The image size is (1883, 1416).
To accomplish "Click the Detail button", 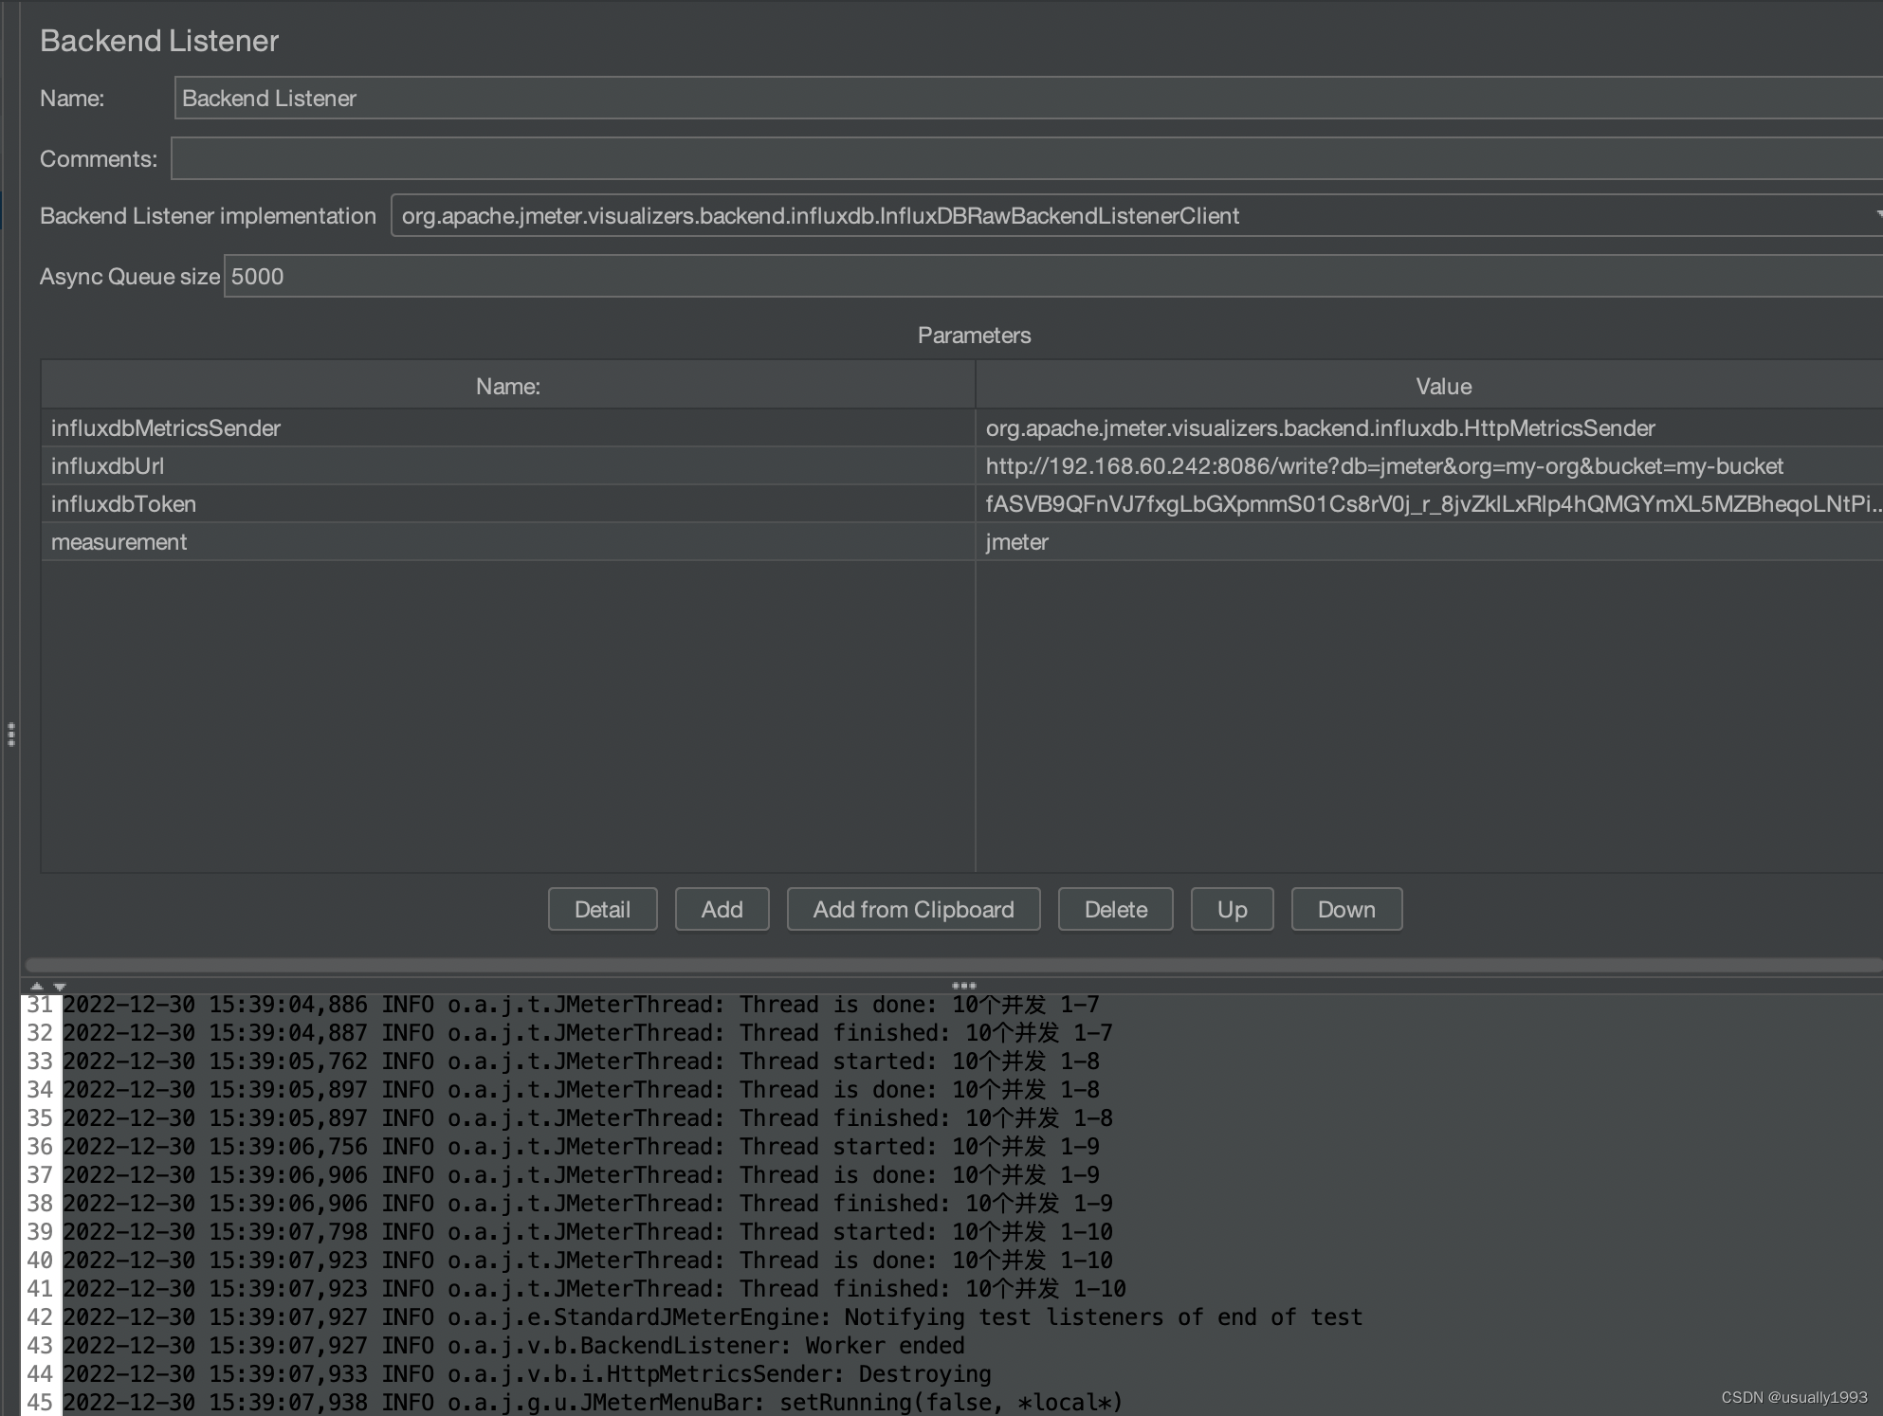I will tap(602, 909).
